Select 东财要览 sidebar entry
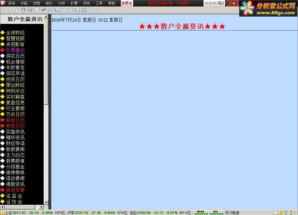 tap(15, 68)
